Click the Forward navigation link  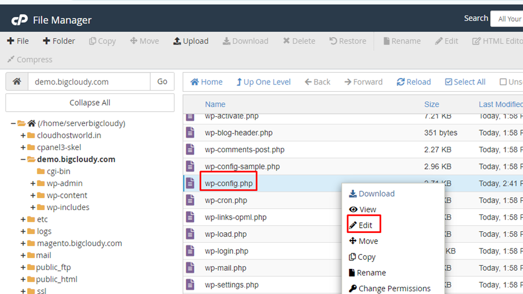pyautogui.click(x=363, y=82)
